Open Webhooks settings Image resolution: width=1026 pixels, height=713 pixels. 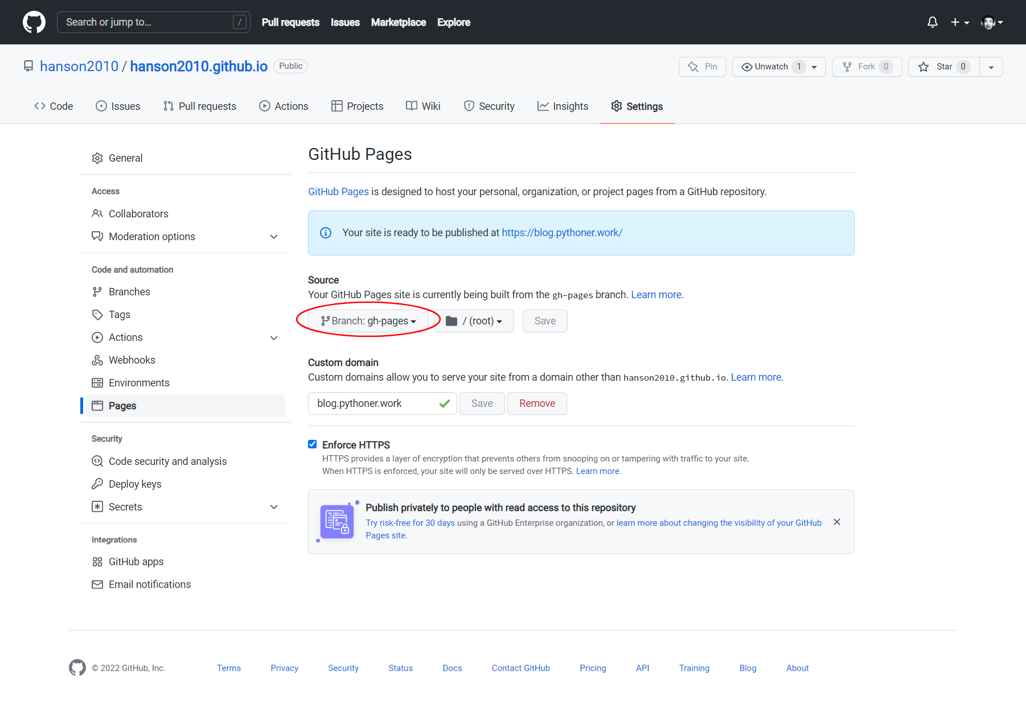[x=186, y=360]
